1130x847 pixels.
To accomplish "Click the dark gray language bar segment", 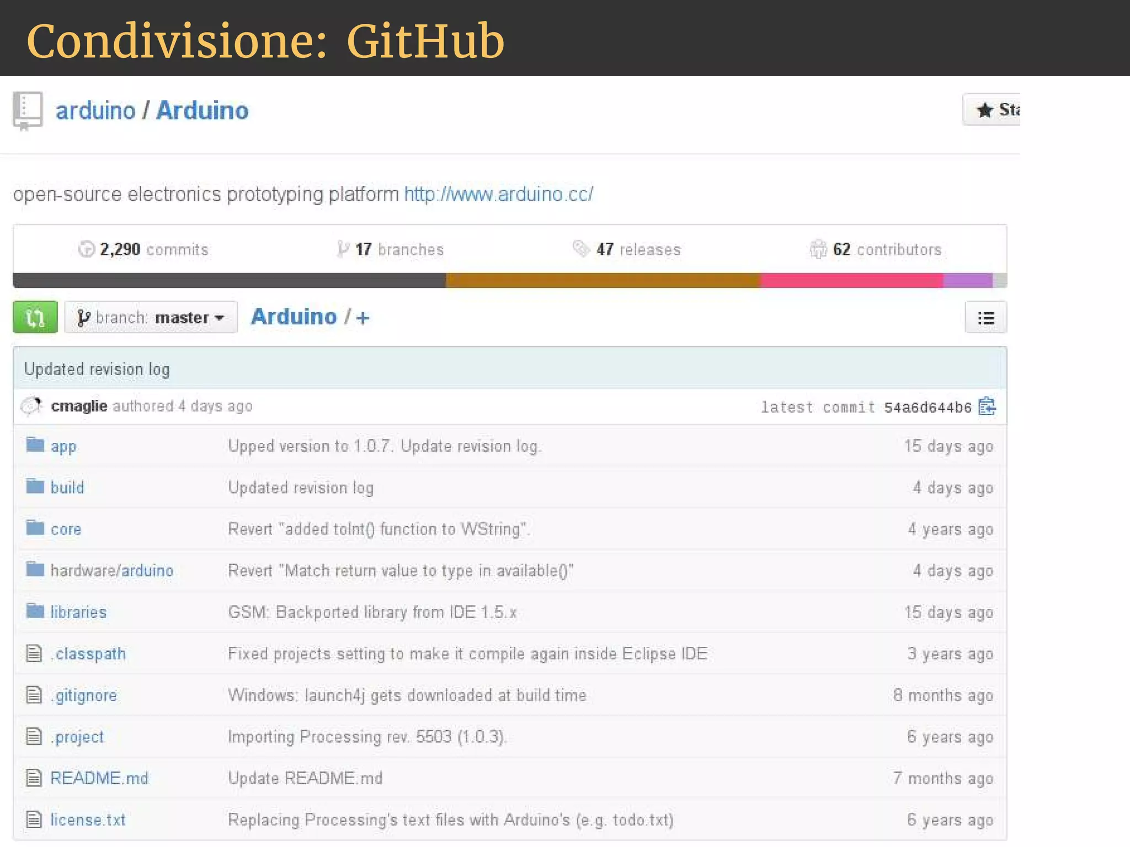I will pyautogui.click(x=229, y=280).
